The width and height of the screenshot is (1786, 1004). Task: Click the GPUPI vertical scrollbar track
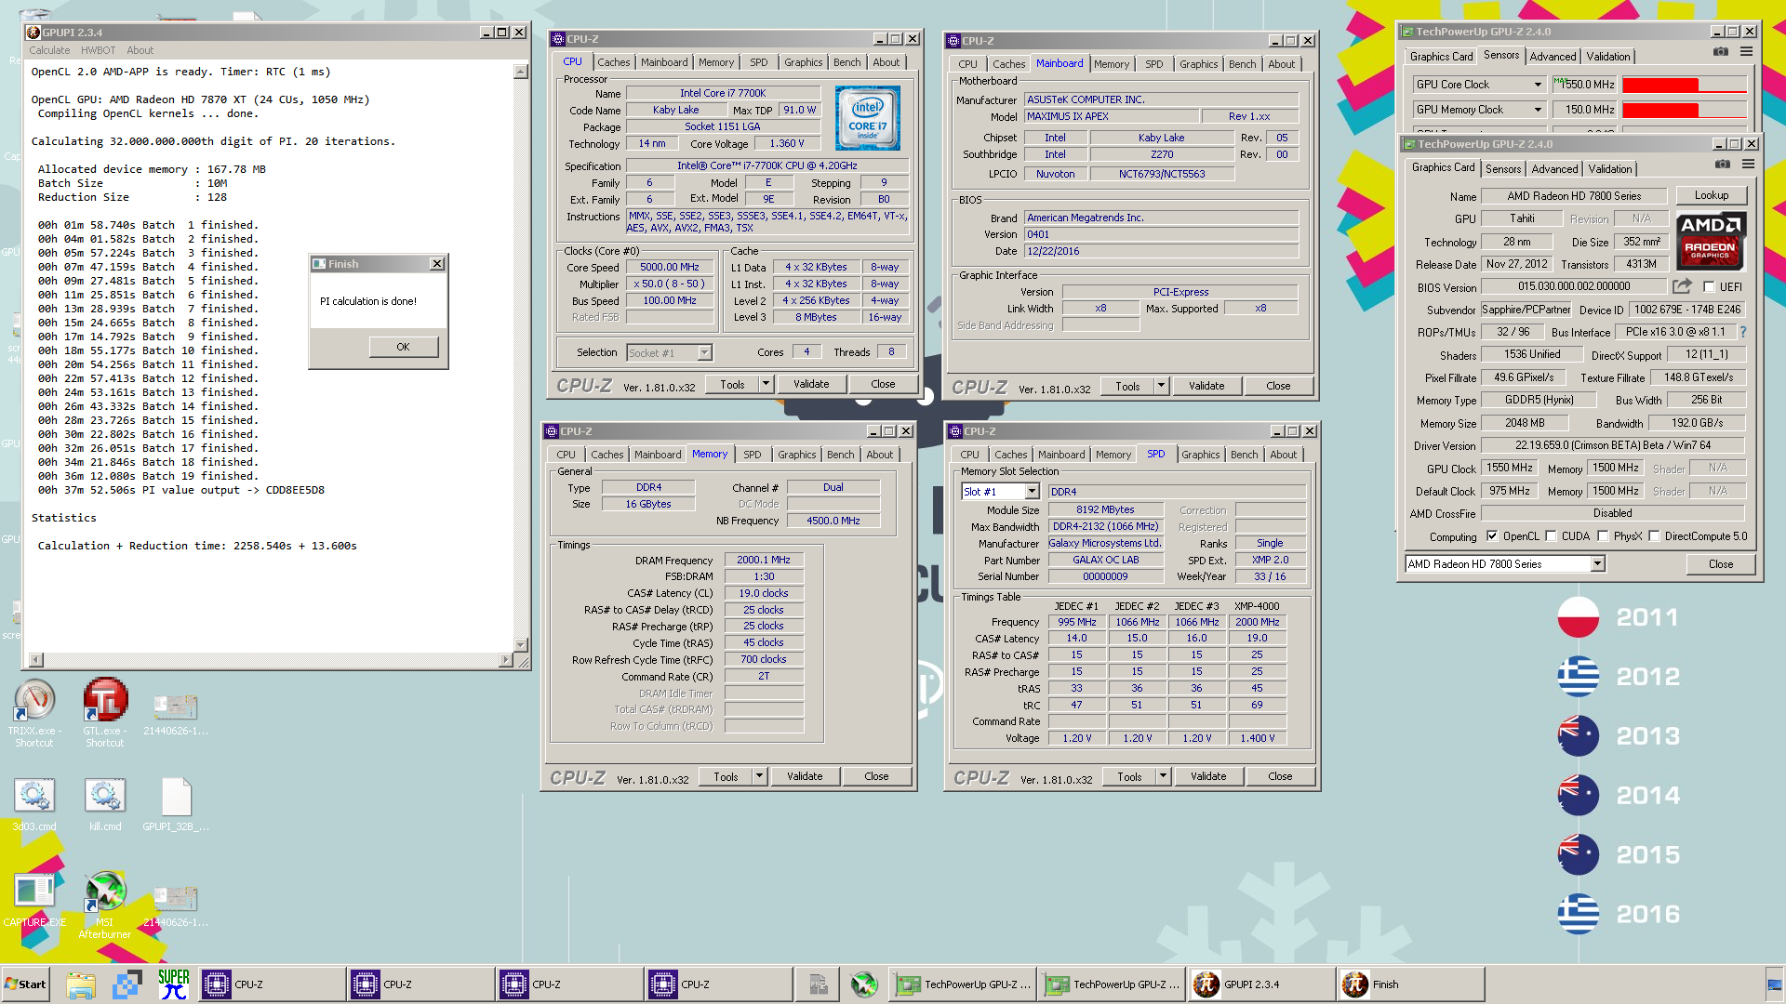click(x=521, y=358)
